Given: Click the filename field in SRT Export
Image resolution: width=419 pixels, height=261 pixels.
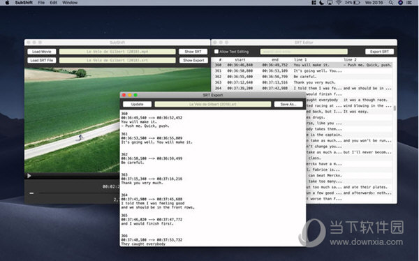Looking at the screenshot, I should pyautogui.click(x=213, y=104).
